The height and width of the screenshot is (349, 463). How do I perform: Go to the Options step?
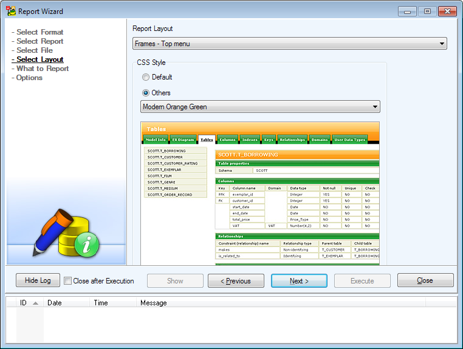(27, 78)
